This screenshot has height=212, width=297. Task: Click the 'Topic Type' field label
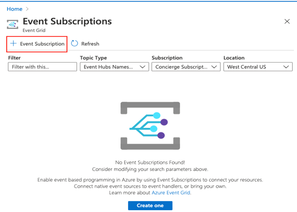coord(93,58)
